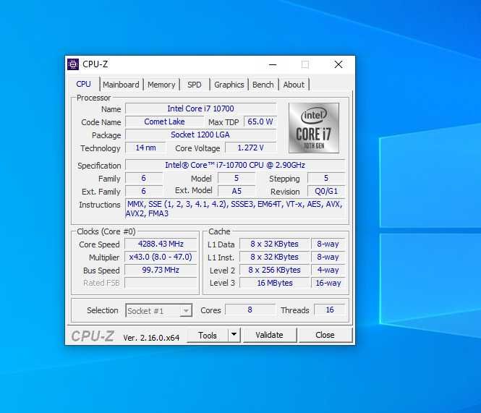Open the About tab
This screenshot has height=413, width=481.
coord(294,85)
